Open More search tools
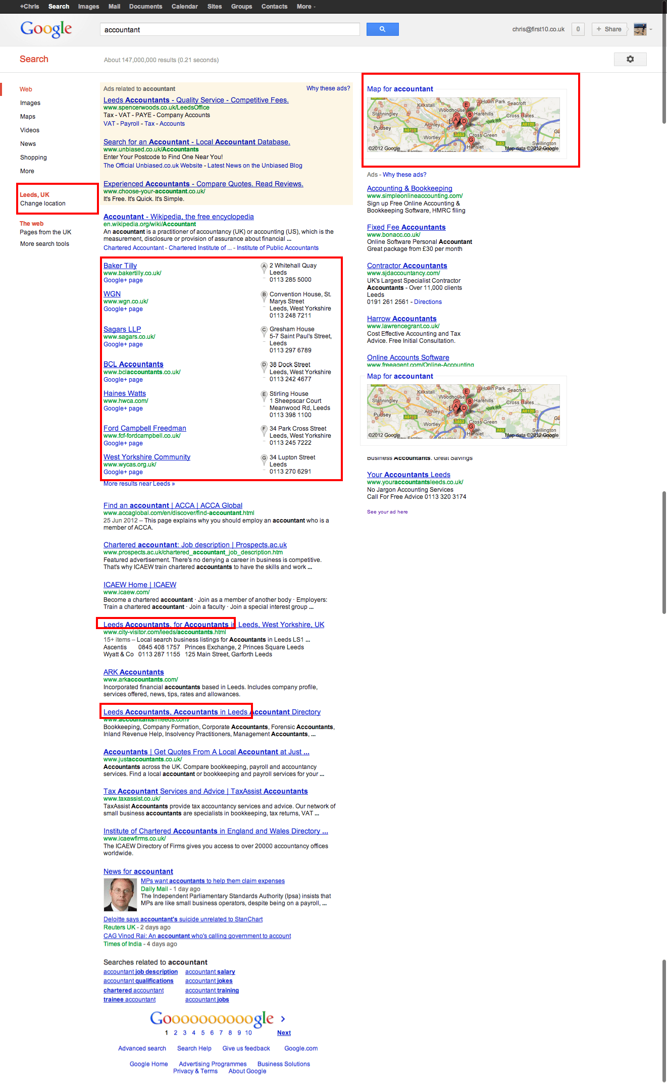Viewport: 667px width, 1083px height. 44,244
